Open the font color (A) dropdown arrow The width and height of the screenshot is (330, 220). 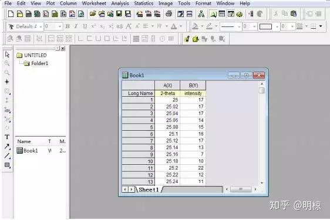pyautogui.click(x=181, y=26)
